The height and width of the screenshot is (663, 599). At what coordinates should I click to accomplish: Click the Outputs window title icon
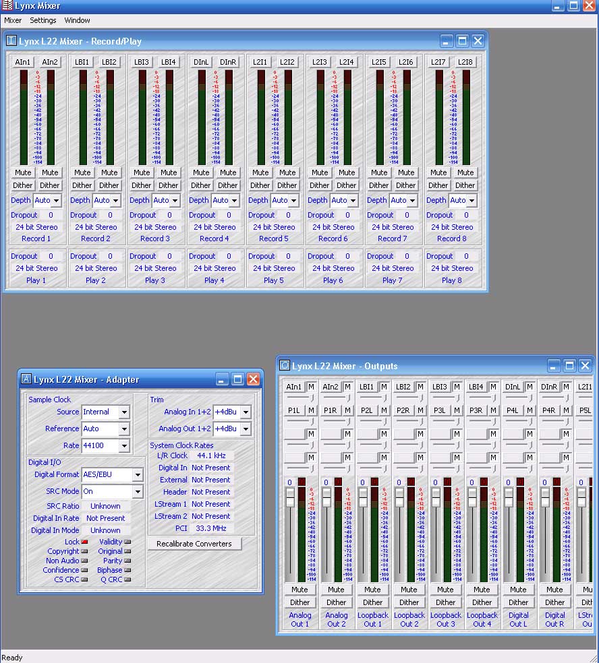(285, 365)
